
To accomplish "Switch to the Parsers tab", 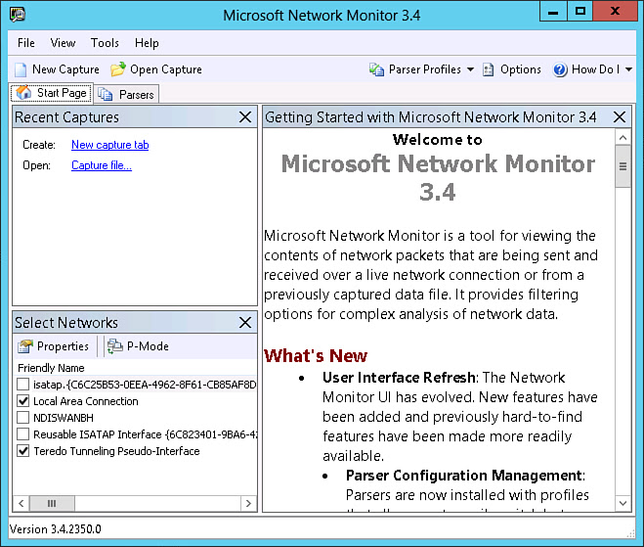I will coord(127,95).
